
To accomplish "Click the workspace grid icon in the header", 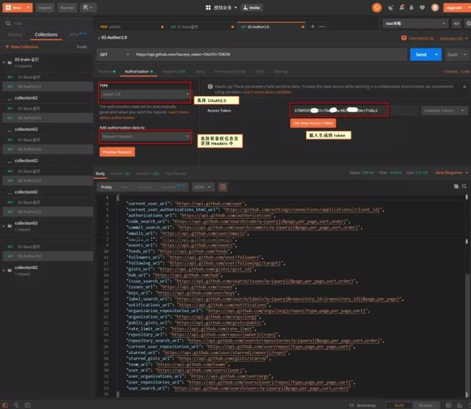I will (x=208, y=7).
